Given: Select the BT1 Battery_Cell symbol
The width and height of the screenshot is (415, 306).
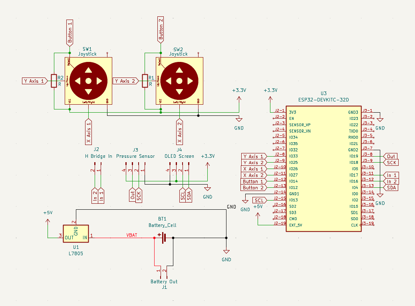Looking at the screenshot, I should pyautogui.click(x=163, y=238).
